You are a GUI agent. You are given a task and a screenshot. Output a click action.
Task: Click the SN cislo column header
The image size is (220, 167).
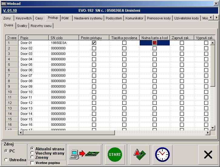point(63,38)
